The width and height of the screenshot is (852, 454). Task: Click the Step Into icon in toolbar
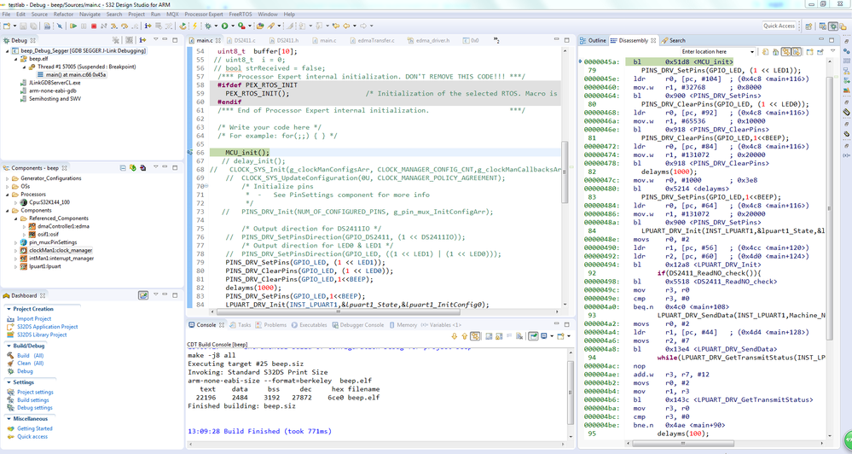coord(113,26)
